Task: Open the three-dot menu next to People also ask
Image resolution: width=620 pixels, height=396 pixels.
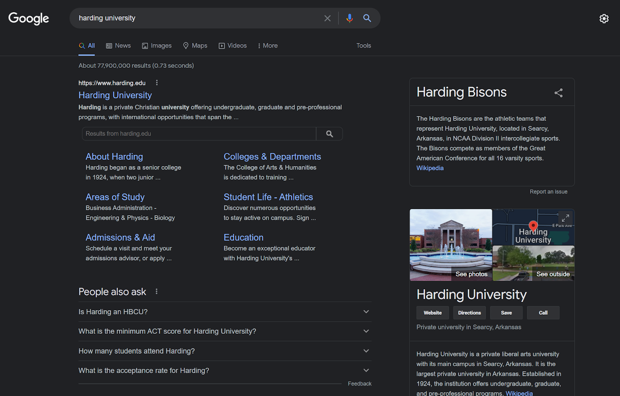Action: click(157, 291)
